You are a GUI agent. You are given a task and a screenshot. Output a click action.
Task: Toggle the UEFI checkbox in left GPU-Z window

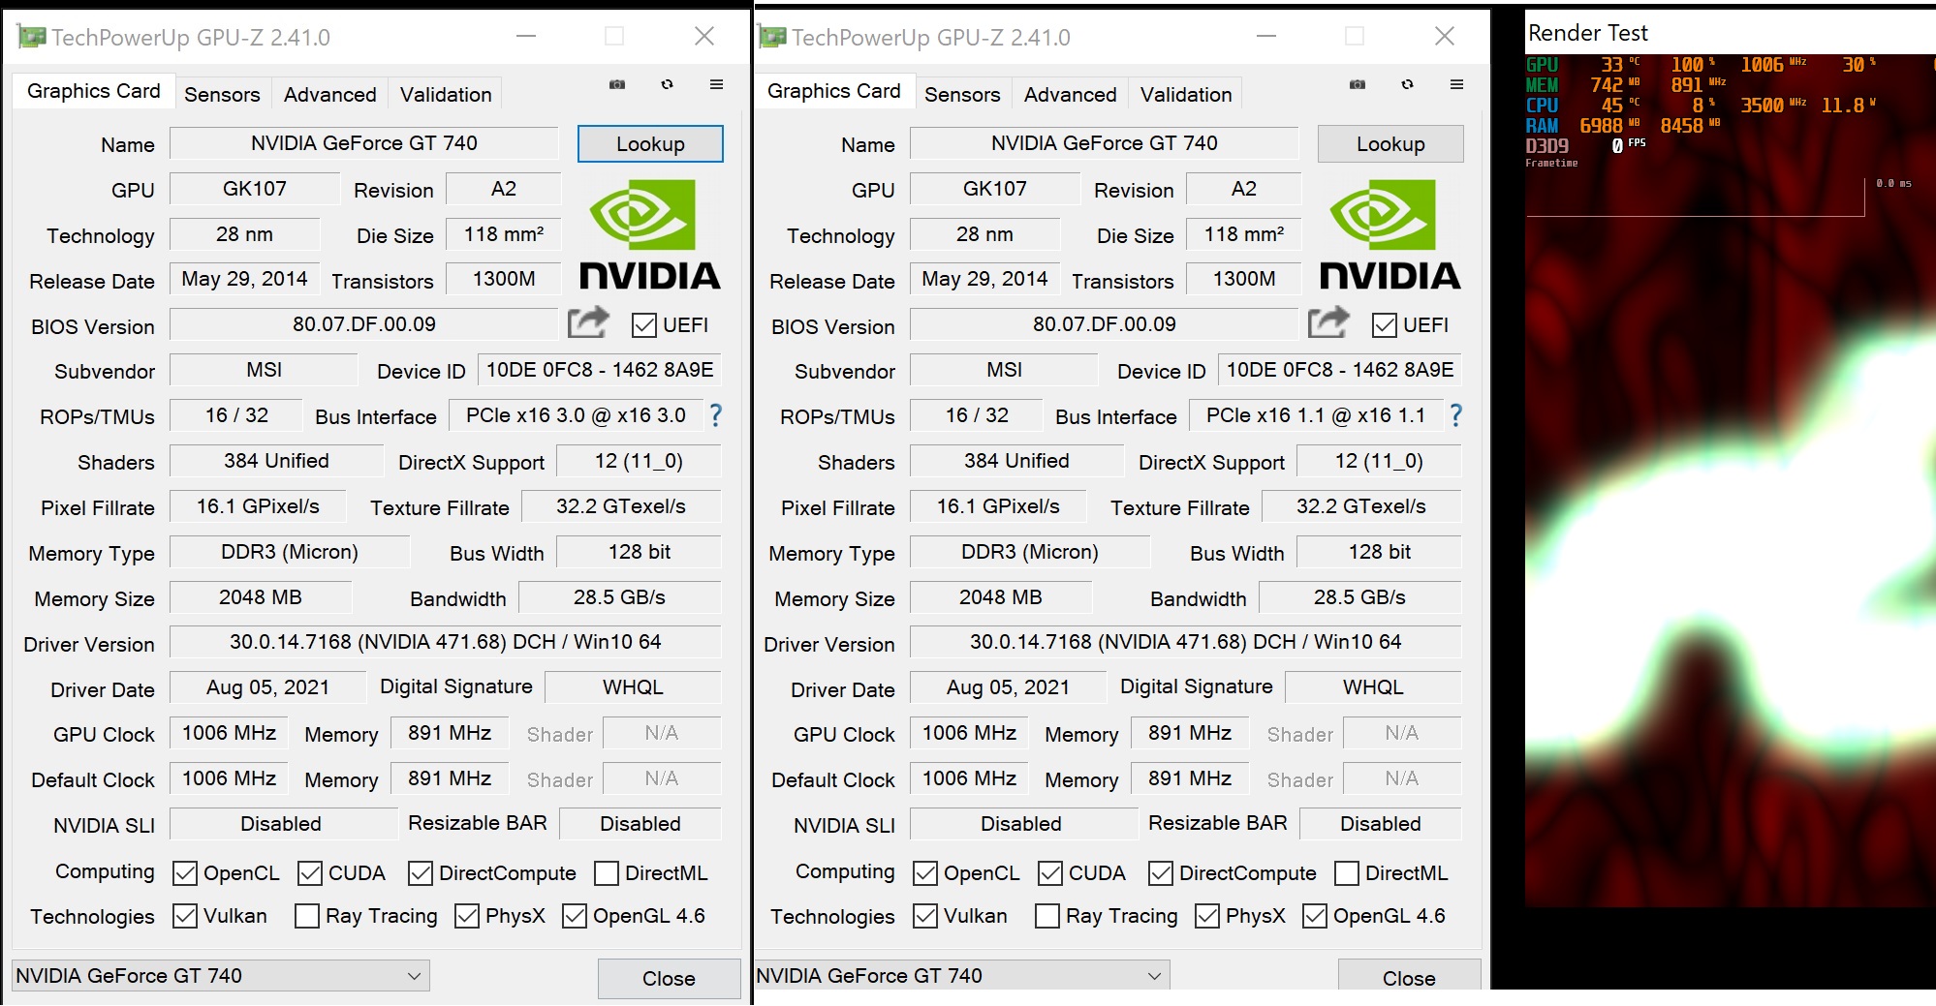click(x=643, y=325)
